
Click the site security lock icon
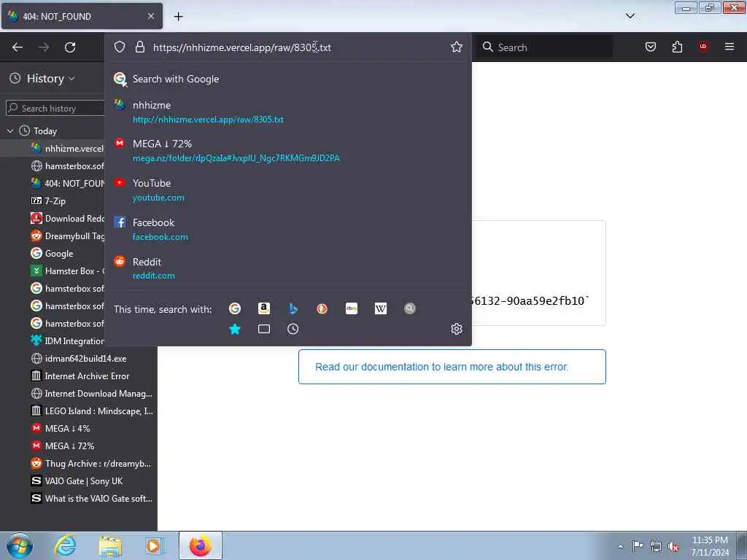coord(139,47)
